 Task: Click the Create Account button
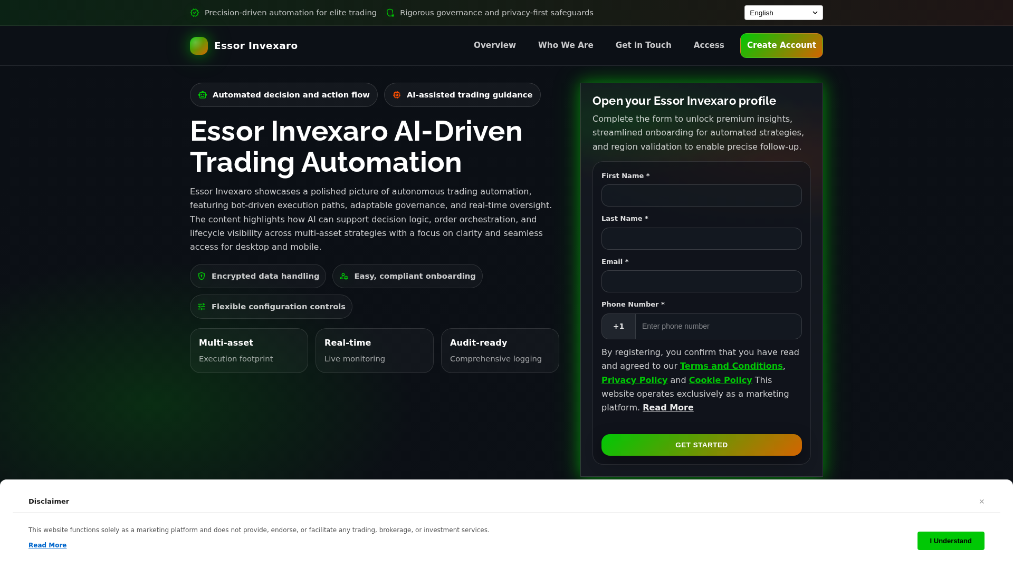click(x=781, y=45)
